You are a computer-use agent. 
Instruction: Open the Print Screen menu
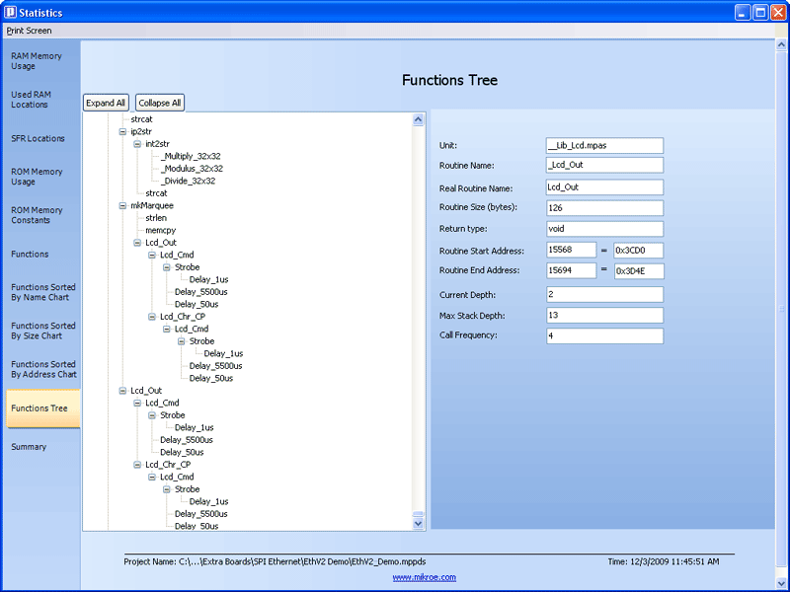pyautogui.click(x=29, y=31)
